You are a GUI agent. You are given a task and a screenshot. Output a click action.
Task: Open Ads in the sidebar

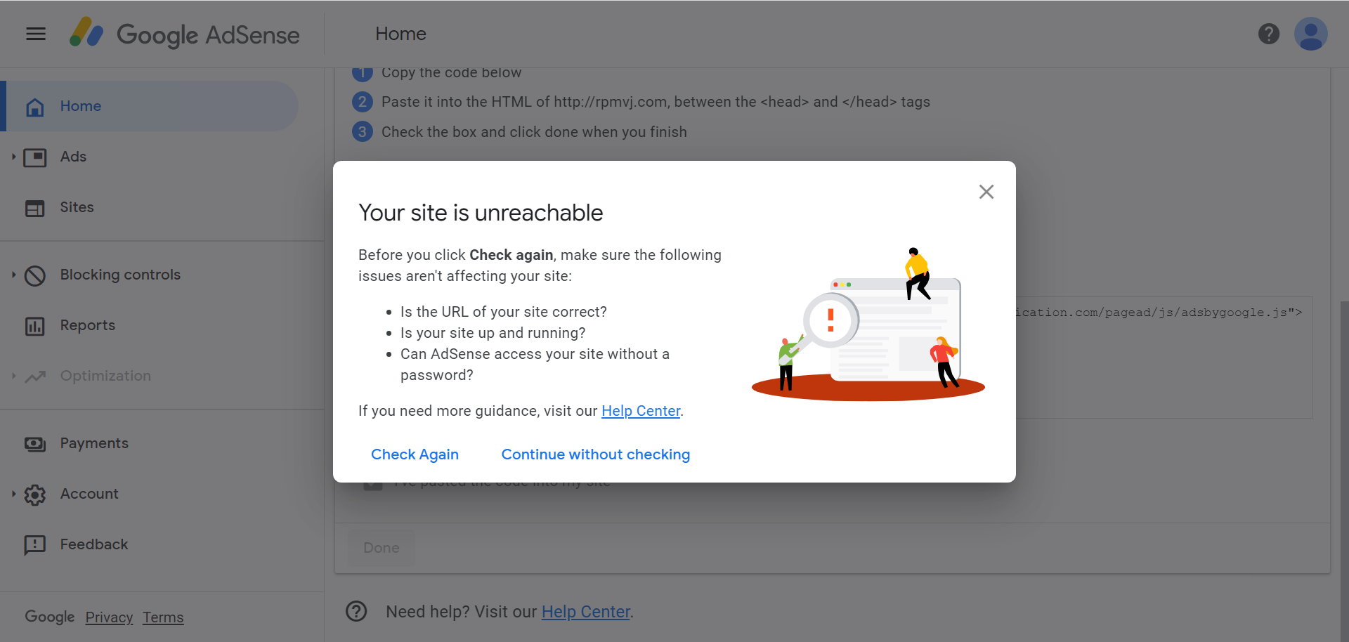pyautogui.click(x=73, y=157)
